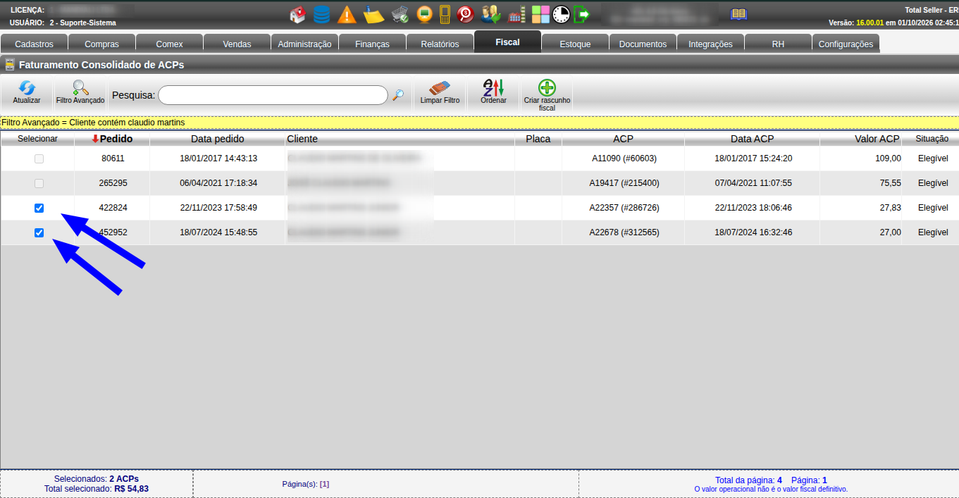Click the Valor ACP column header

point(877,139)
